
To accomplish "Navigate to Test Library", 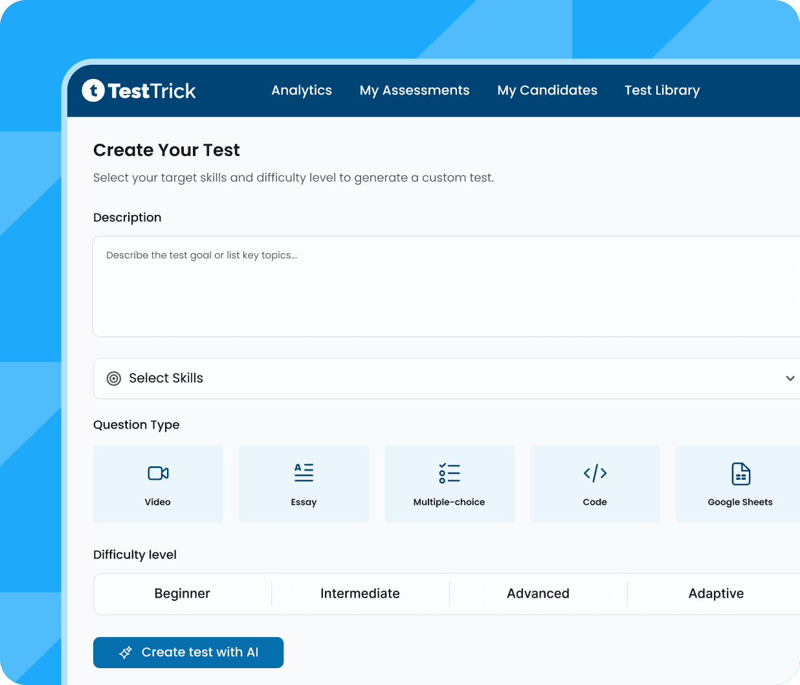I will (x=662, y=91).
